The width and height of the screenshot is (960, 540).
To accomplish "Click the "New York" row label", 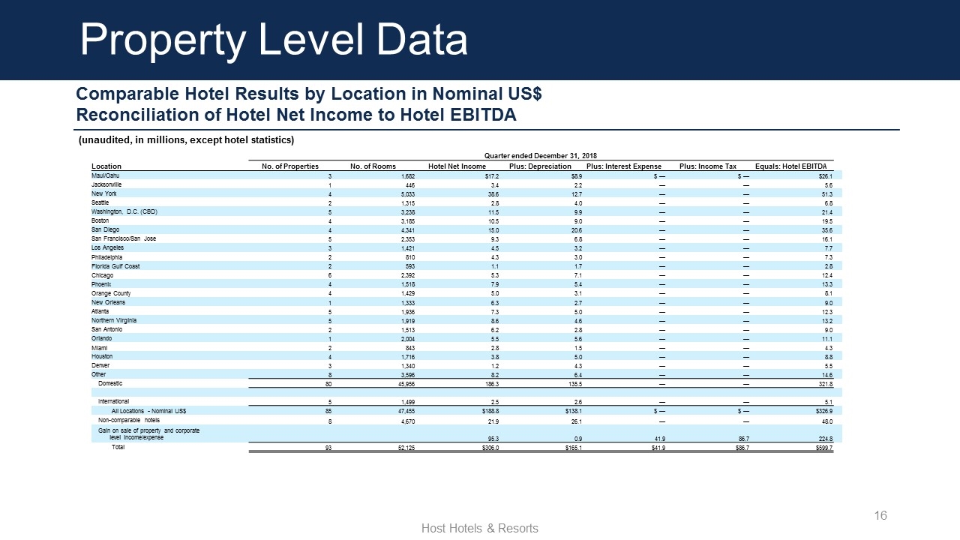I will click(104, 193).
